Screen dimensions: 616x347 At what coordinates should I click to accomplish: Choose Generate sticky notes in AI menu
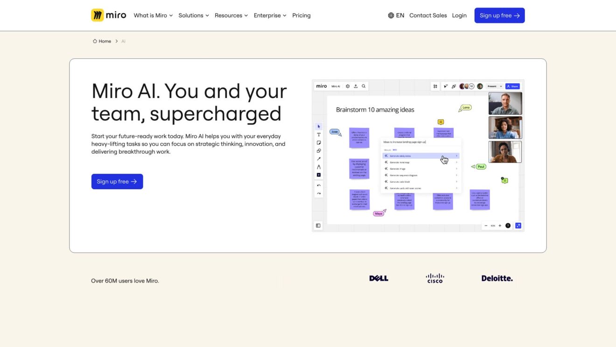click(x=420, y=156)
